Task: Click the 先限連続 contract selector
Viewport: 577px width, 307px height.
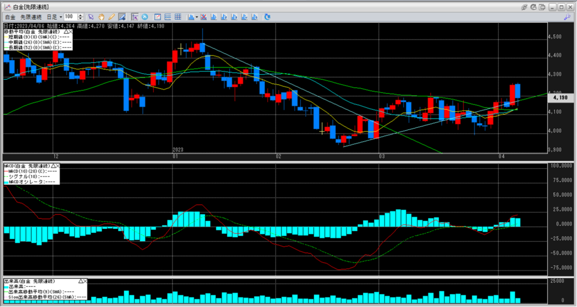Action: point(31,17)
